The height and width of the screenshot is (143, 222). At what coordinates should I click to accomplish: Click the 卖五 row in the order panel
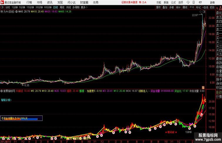coord(219,18)
